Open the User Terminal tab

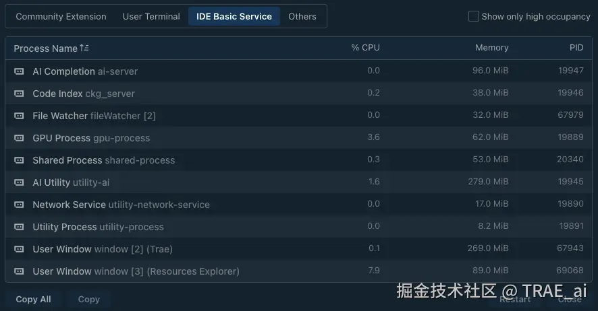151,16
